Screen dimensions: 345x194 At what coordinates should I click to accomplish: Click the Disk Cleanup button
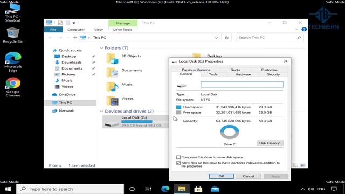[x=270, y=143]
